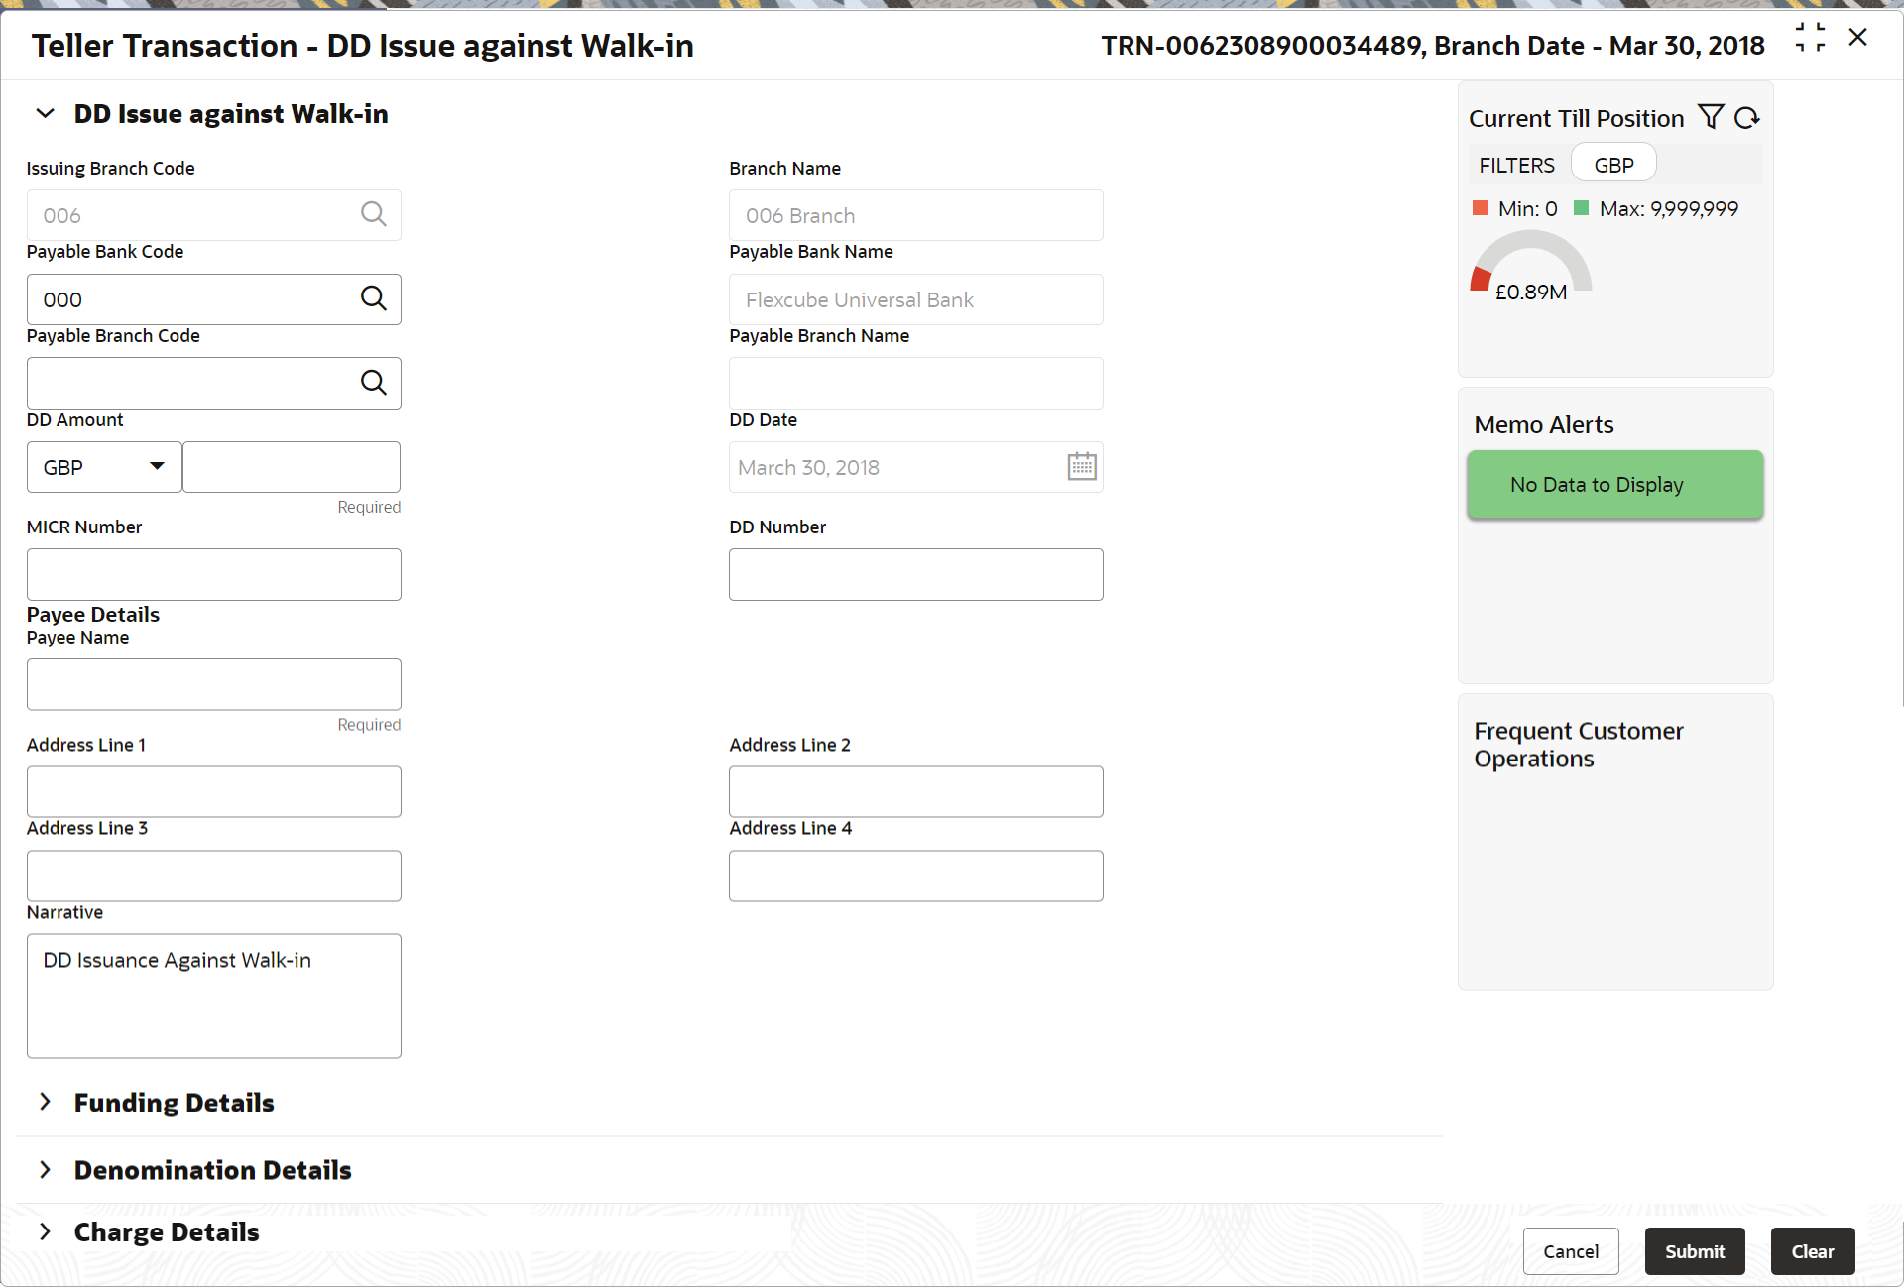
Task: Close the Teller Transaction window
Action: (1858, 38)
